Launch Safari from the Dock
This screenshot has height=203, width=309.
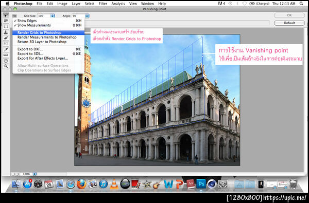tap(71, 184)
